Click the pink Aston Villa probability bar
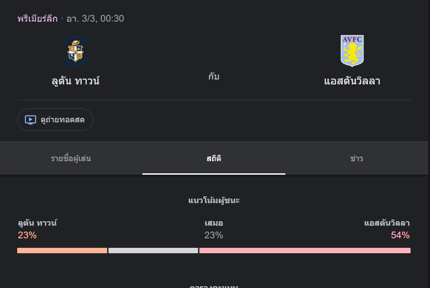 pos(305,251)
